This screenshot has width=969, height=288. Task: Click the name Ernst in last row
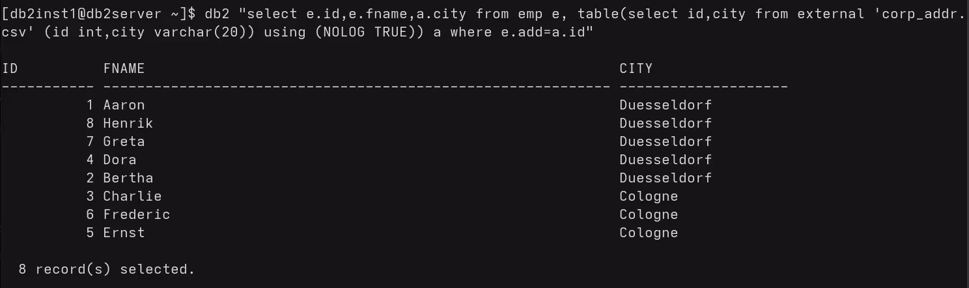point(124,233)
